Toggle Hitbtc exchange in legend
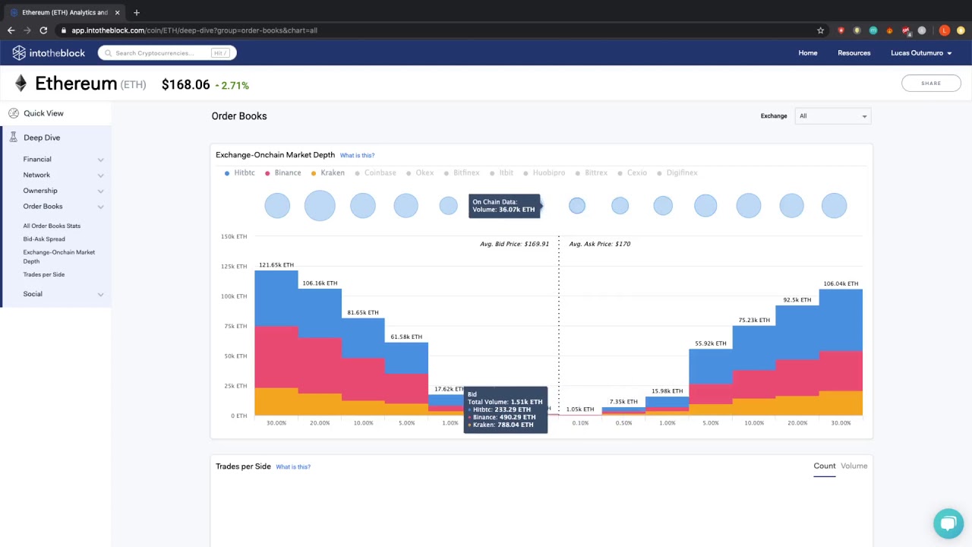Screen dimensions: 972x547 click(240, 172)
